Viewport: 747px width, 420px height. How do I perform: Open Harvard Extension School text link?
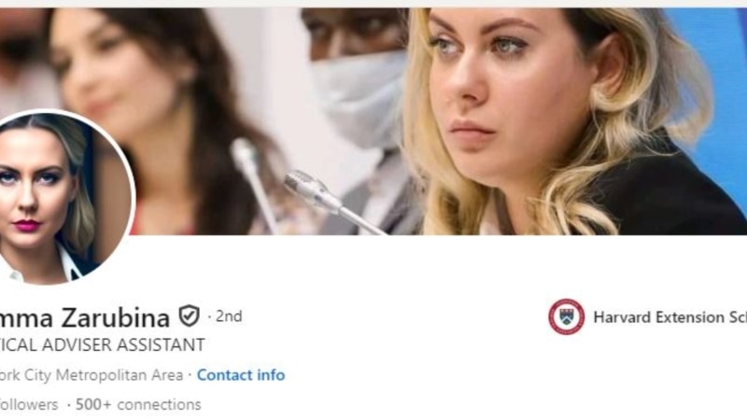[669, 317]
